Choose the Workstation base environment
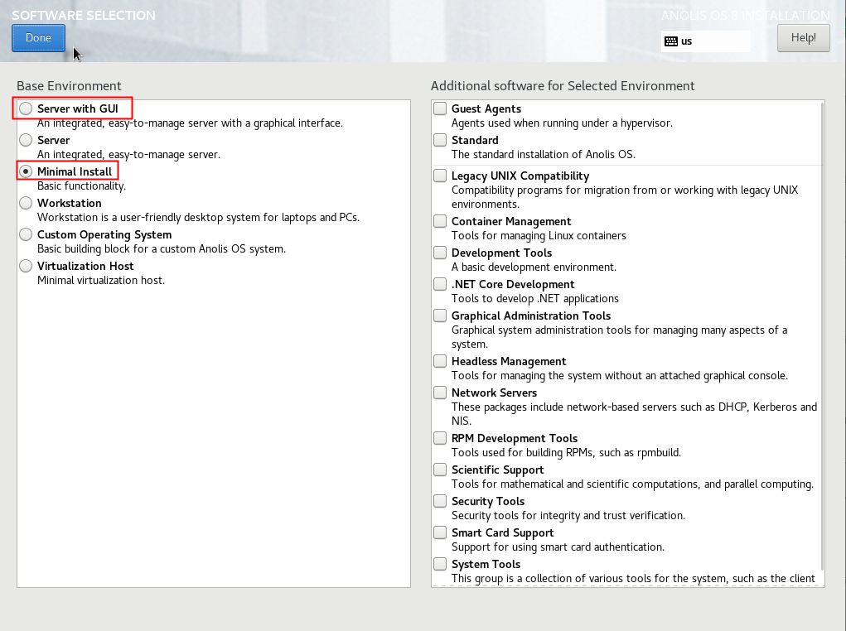846x631 pixels. 26,203
